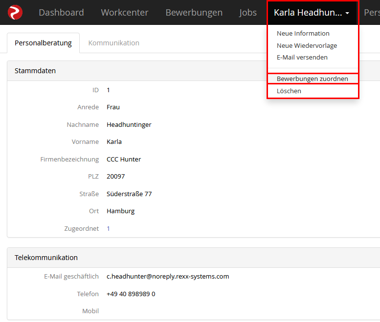Select the Nachname value Headhuntinger
This screenshot has height=322, width=380.
pyautogui.click(x=129, y=125)
